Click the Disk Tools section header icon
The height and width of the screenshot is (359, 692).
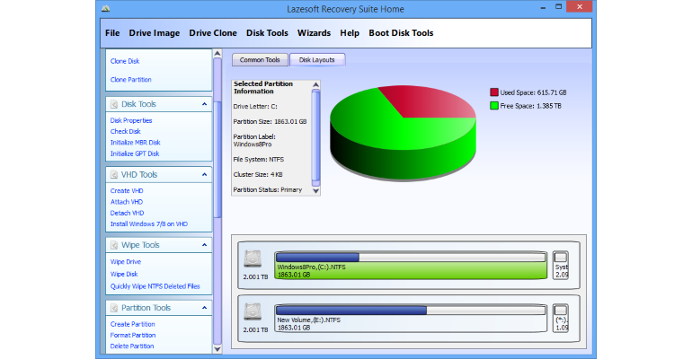(x=114, y=104)
